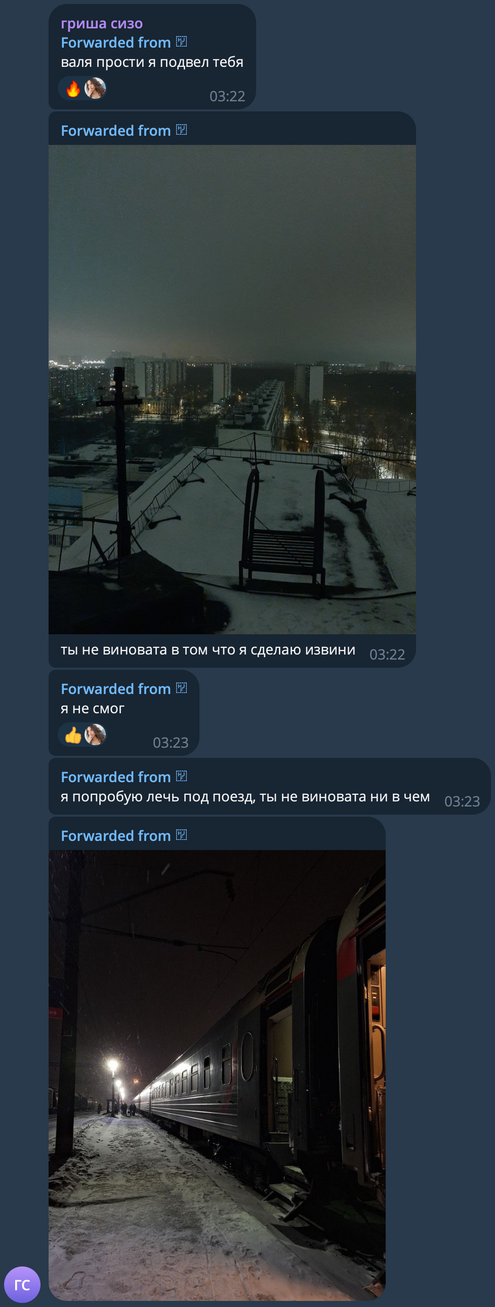This screenshot has width=495, height=1307.
Task: Open the night train platform photo
Action: [217, 1075]
